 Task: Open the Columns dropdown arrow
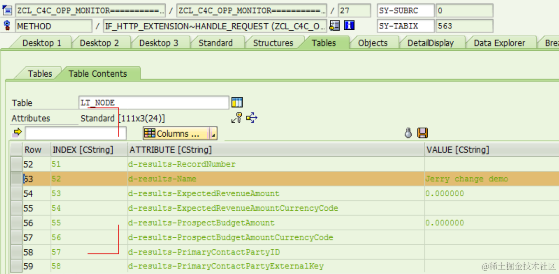click(x=213, y=134)
